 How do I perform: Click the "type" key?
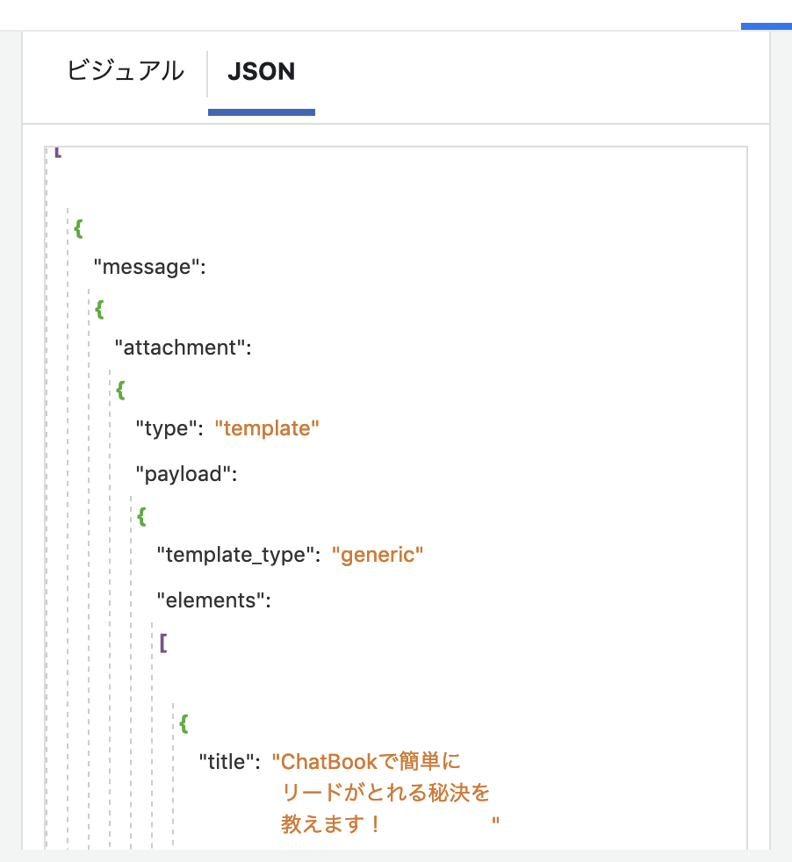pyautogui.click(x=169, y=428)
